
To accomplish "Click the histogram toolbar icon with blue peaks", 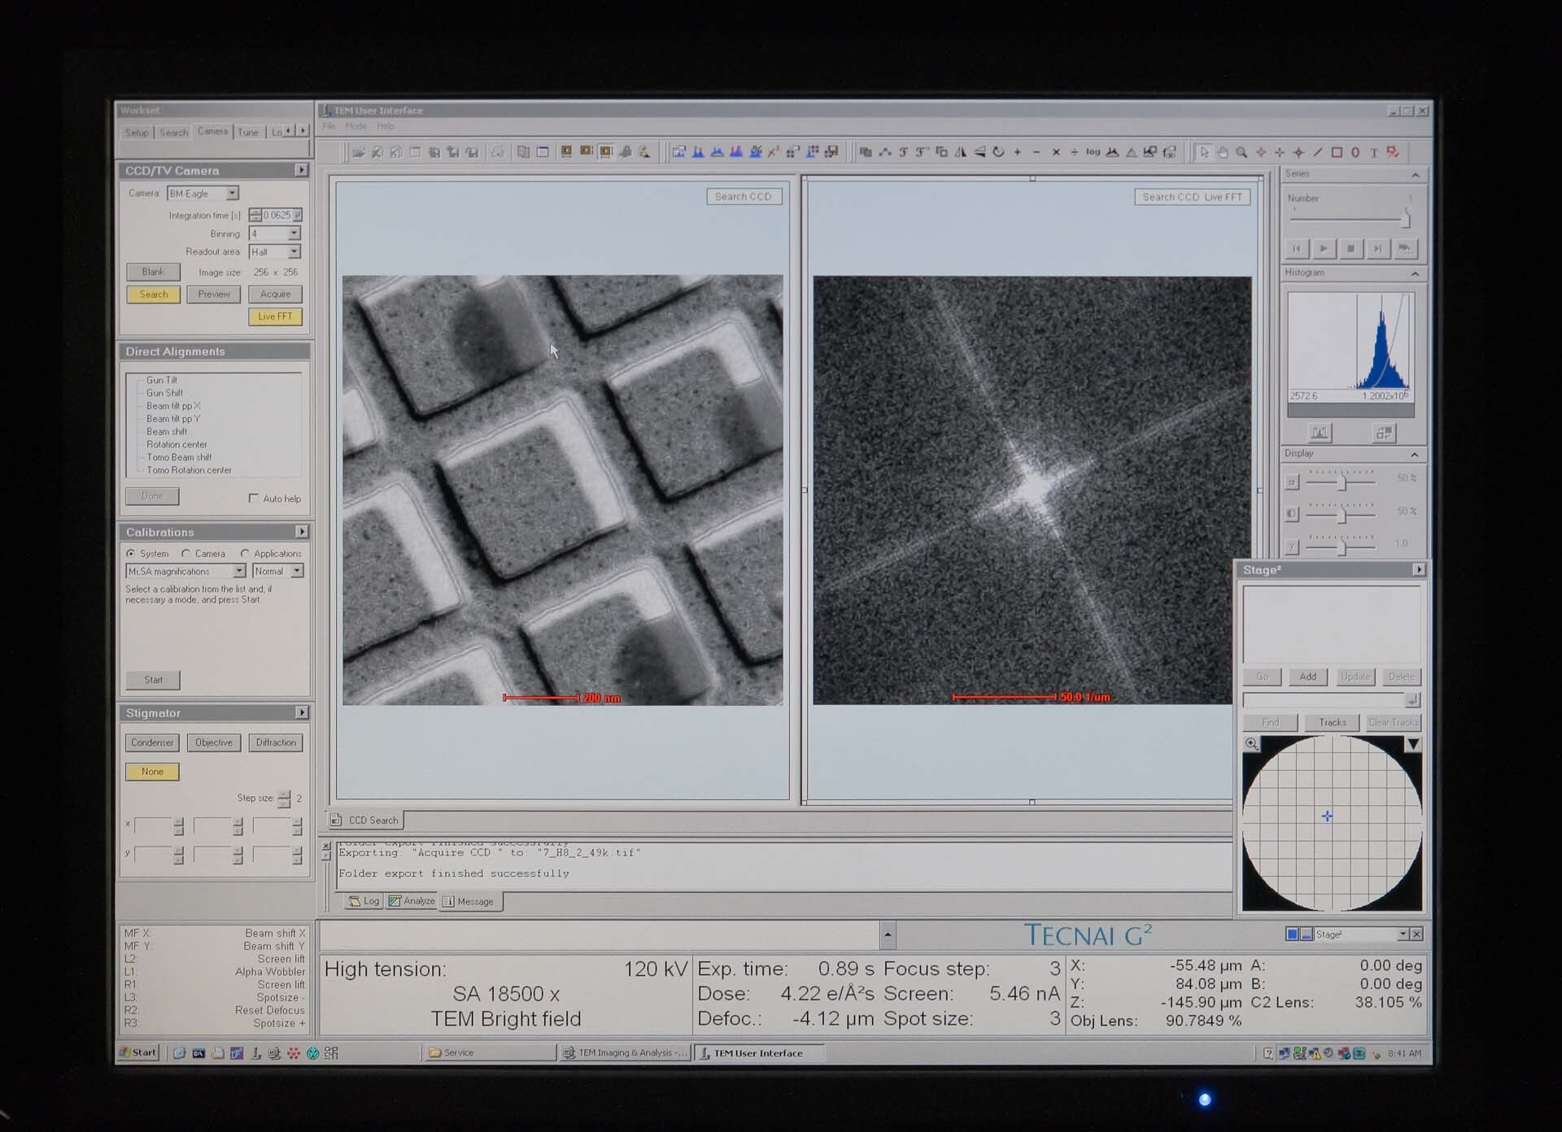I will tap(698, 152).
